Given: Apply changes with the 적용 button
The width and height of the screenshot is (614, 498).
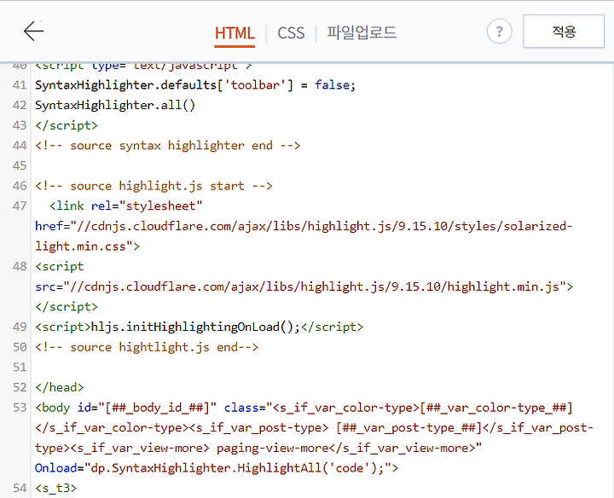Looking at the screenshot, I should pos(564,32).
